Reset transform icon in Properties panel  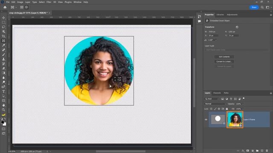[x=237, y=27]
